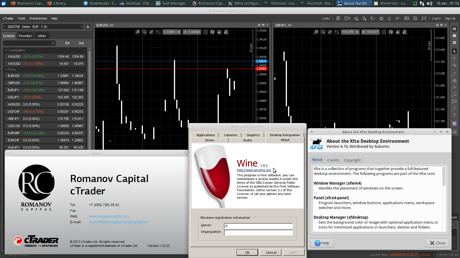The width and height of the screenshot is (460, 258).
Task: Open EURUSD h1 timeframe selector
Action: [158, 32]
